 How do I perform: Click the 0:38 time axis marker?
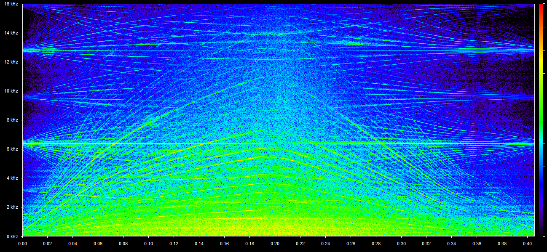click(x=503, y=244)
